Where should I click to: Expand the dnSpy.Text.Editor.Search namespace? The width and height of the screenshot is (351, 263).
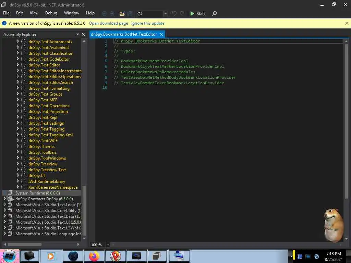point(18,82)
